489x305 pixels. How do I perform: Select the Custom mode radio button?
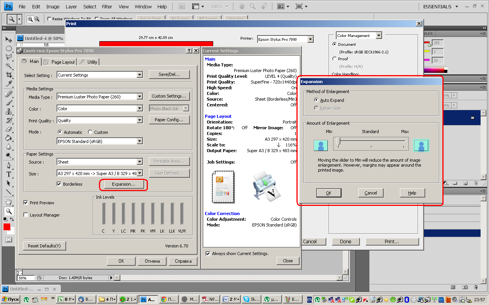tap(90, 132)
